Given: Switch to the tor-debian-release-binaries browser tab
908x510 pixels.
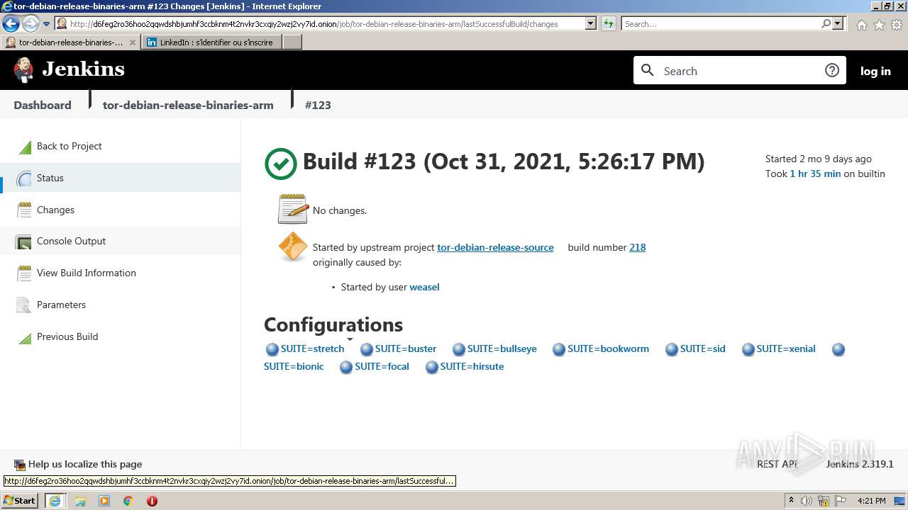Looking at the screenshot, I should [70, 42].
